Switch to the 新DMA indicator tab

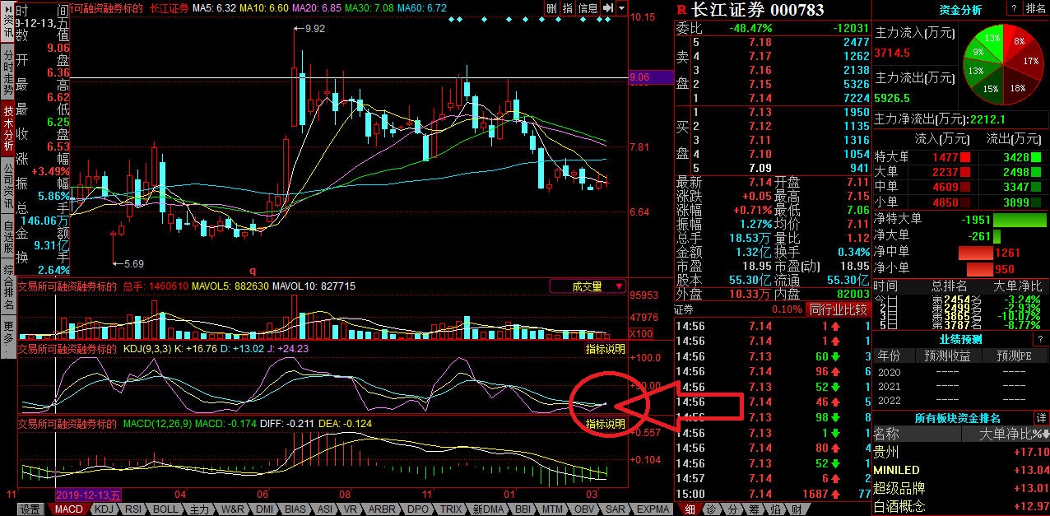tap(489, 509)
